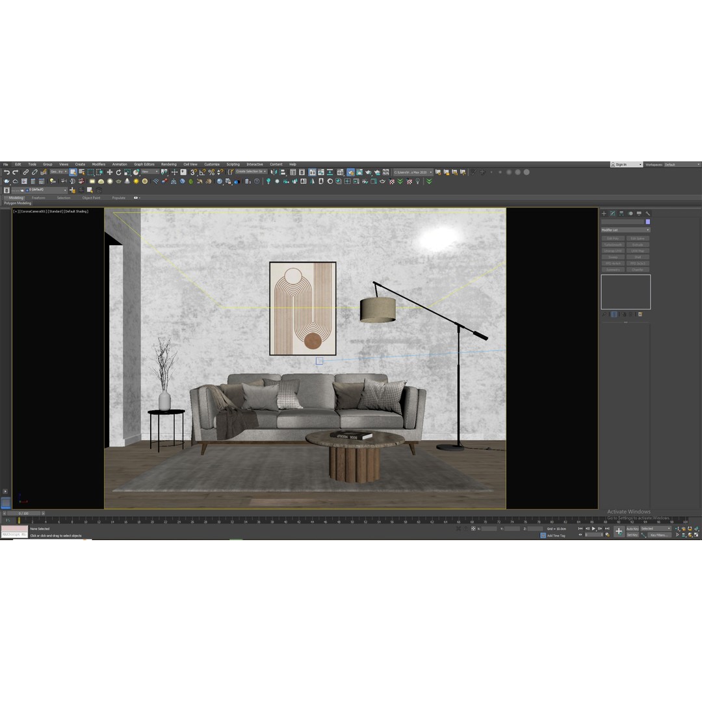Open Select by Name list icon
Viewport: 702px width, 702px height.
click(x=81, y=172)
